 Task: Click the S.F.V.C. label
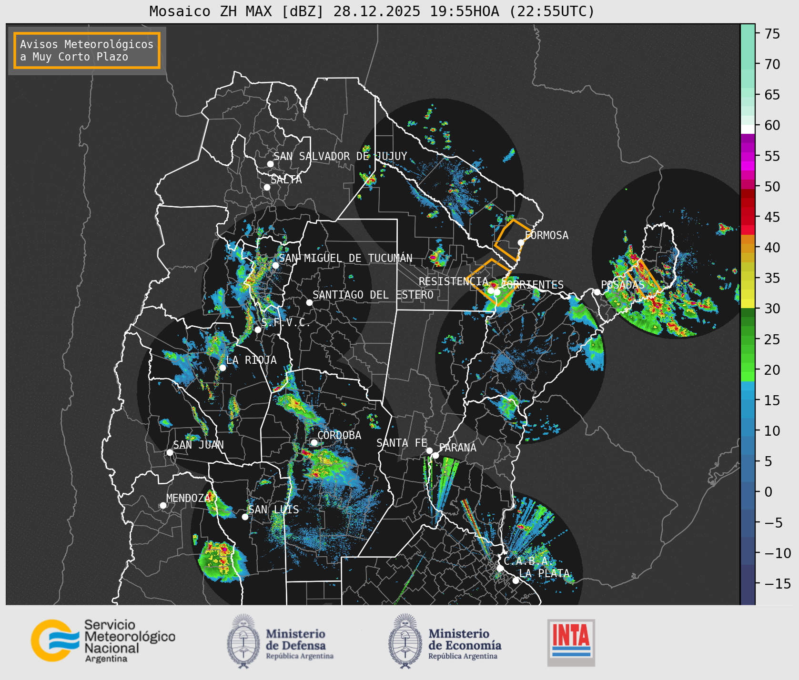[286, 322]
